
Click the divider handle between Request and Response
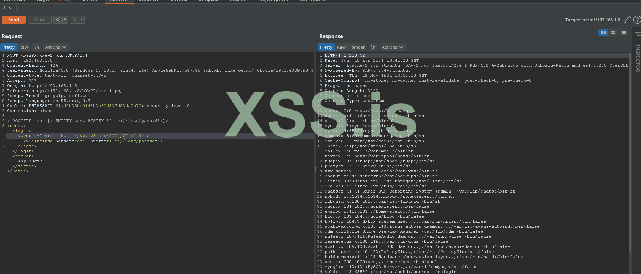coord(315,169)
